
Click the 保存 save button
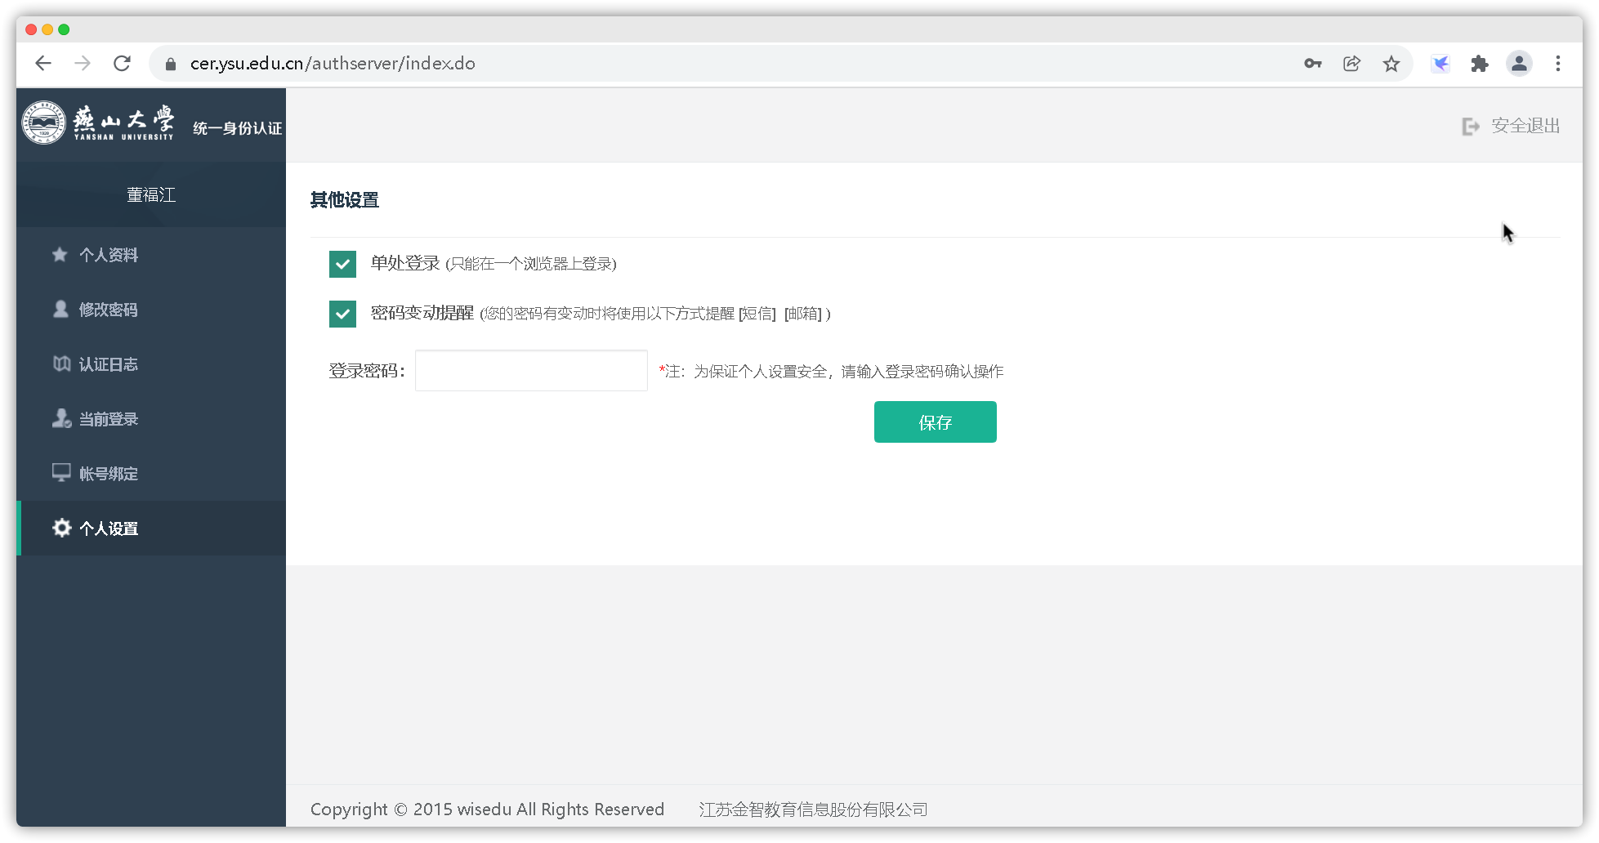935,421
